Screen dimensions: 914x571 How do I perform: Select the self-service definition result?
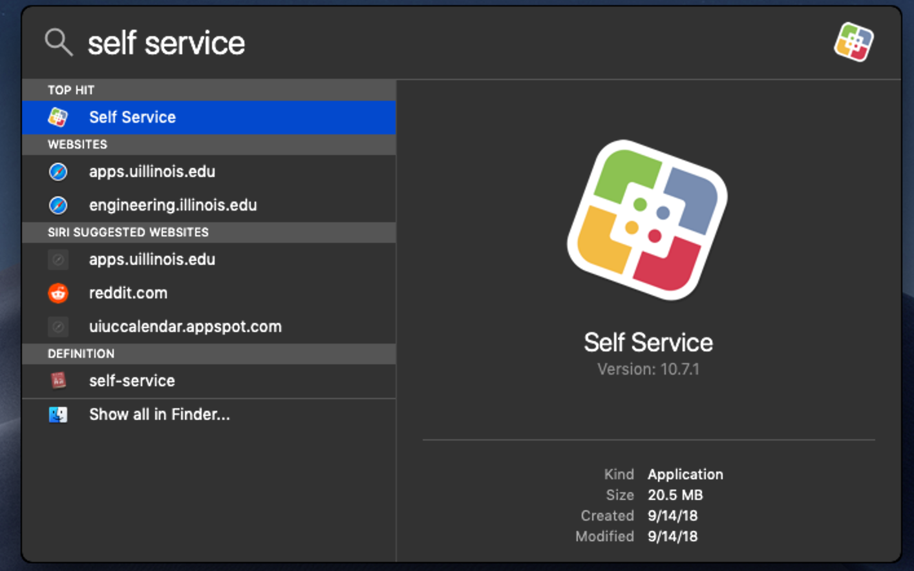[x=209, y=381]
